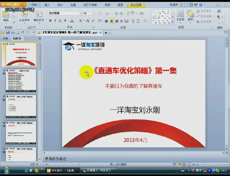This screenshot has width=230, height=176.
Task: Toggle Bold formatting
Action: pyautogui.click(x=50, y=21)
